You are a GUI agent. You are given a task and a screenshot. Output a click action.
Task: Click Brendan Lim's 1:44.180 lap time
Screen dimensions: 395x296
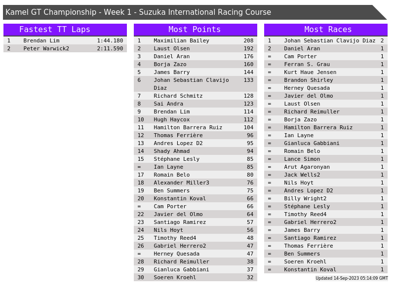point(110,41)
